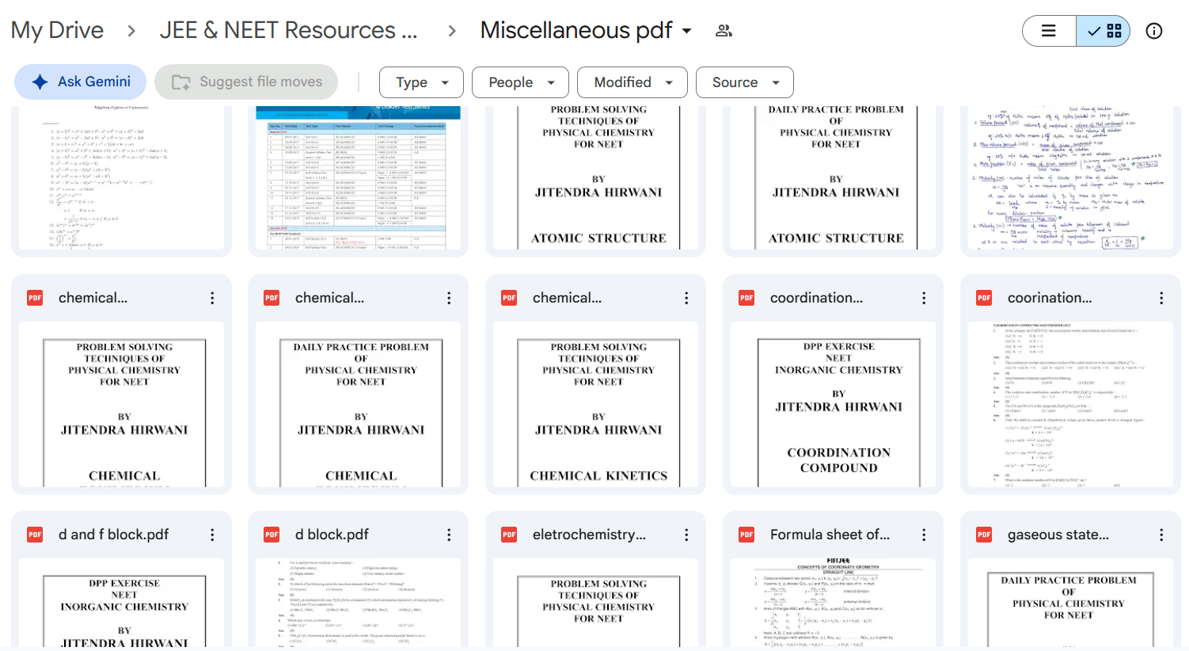Click the Gemini sparkle icon
Image resolution: width=1189 pixels, height=651 pixels.
(40, 82)
